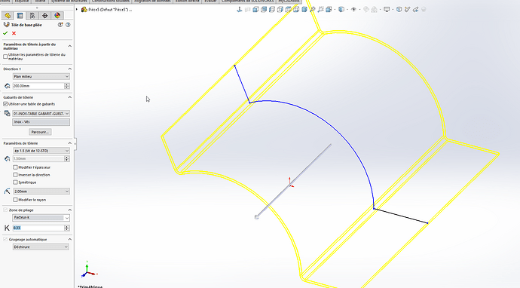Open the Facteur-k bend allowance dropdown
Image resolution: width=520 pixels, height=288 pixels.
tap(41, 218)
